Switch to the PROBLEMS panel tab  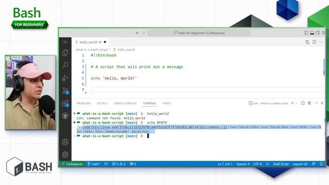click(84, 103)
